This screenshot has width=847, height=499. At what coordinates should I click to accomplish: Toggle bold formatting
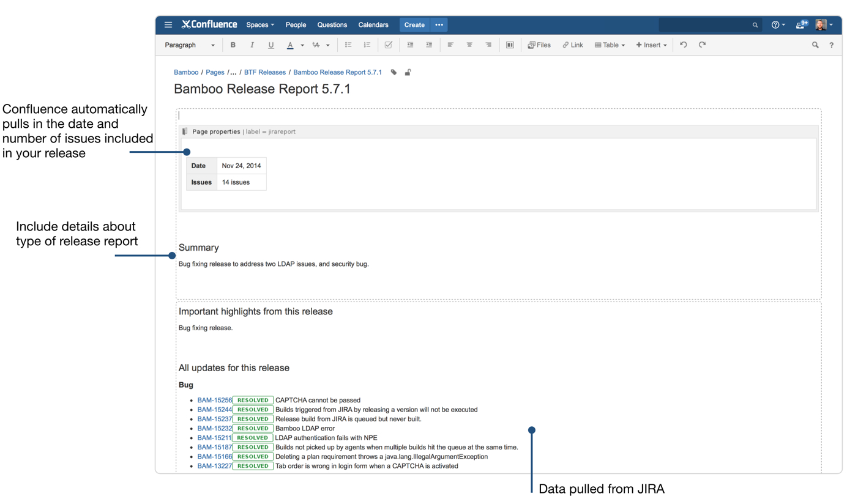click(x=233, y=45)
